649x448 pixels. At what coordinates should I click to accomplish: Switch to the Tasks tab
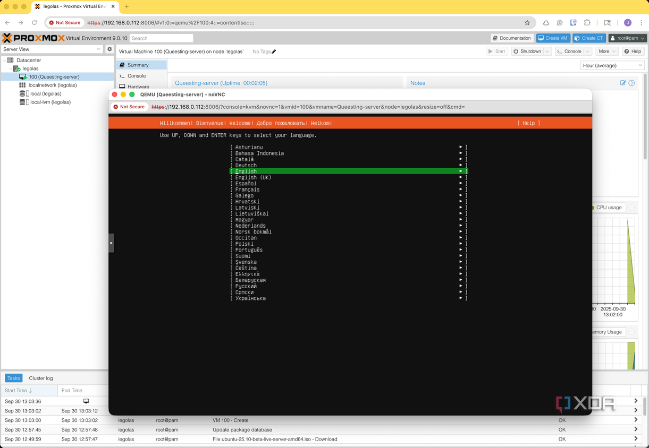pos(14,378)
